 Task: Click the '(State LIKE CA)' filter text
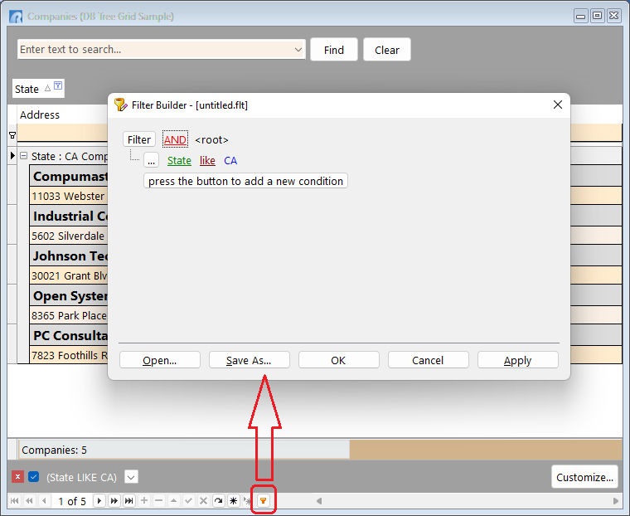[81, 477]
